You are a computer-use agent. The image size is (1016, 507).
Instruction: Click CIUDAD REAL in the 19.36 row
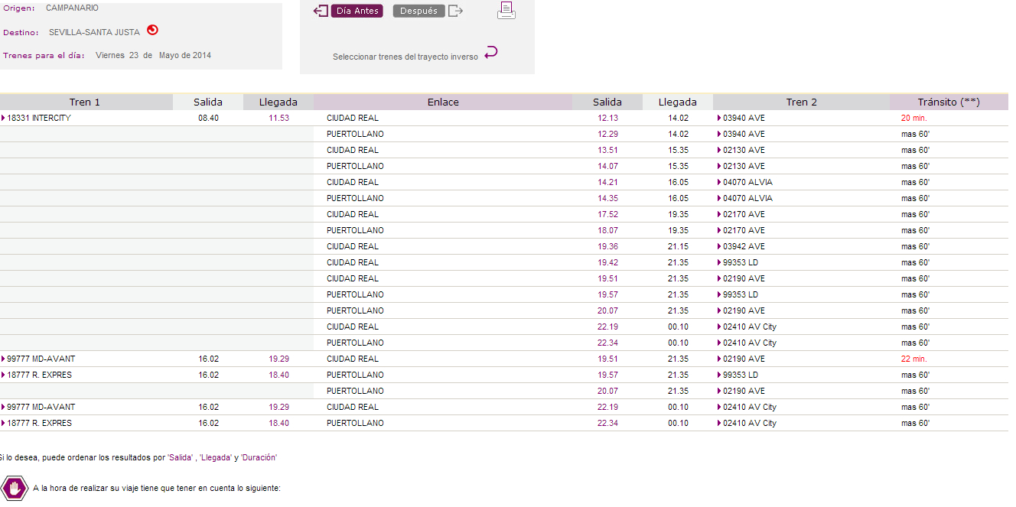pyautogui.click(x=353, y=246)
